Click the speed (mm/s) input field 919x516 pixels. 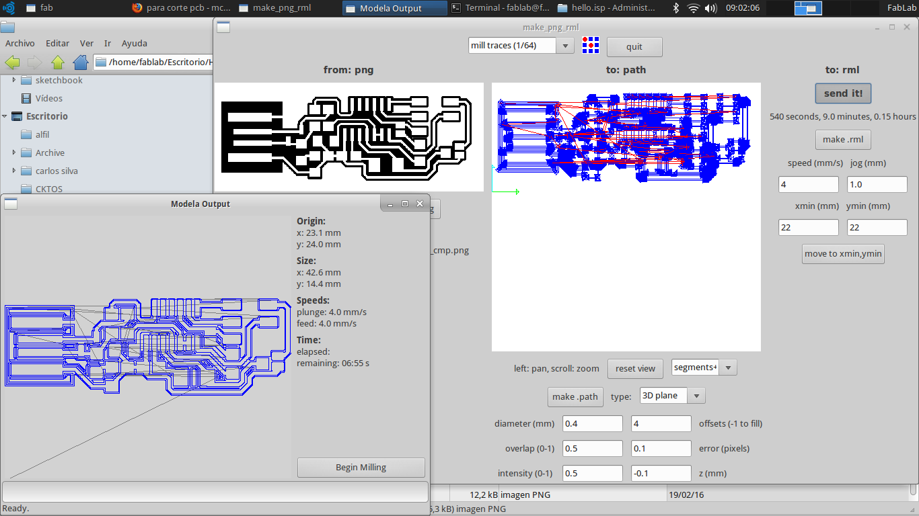[x=809, y=184]
